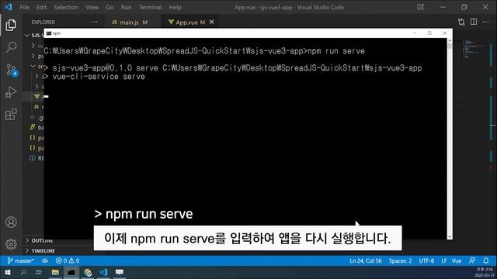Click the editor minimap preview

coord(474,49)
